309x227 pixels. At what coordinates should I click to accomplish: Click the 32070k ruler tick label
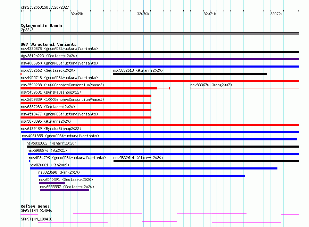click(143, 14)
